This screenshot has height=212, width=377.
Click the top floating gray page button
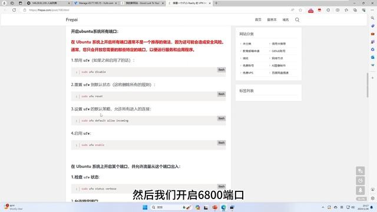pyautogui.click(x=360, y=171)
